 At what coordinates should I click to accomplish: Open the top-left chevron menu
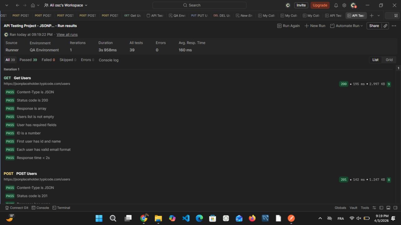click(x=7, y=5)
